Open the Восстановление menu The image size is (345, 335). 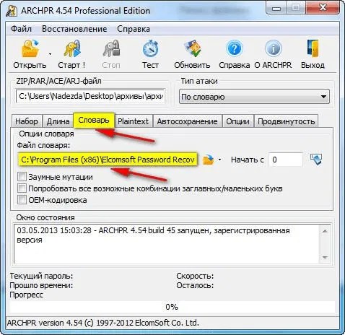tap(74, 29)
